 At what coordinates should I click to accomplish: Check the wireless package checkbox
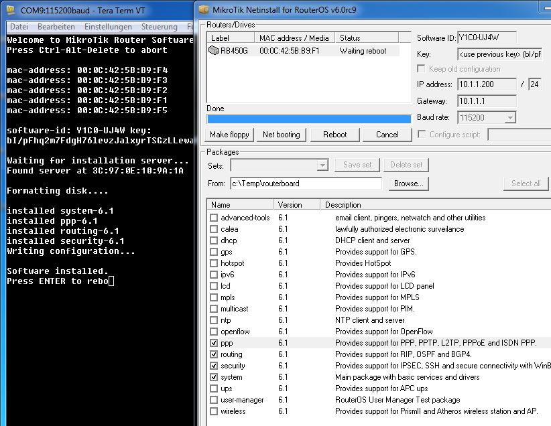(214, 411)
